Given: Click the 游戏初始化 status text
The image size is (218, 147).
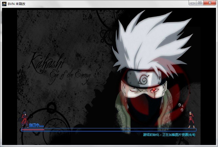Looking at the screenshot, I should pyautogui.click(x=169, y=135).
